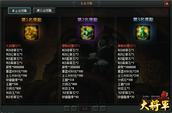The width and height of the screenshot is (172, 113).
Task: Go to the next page arrow
Action: pyautogui.click(x=96, y=109)
